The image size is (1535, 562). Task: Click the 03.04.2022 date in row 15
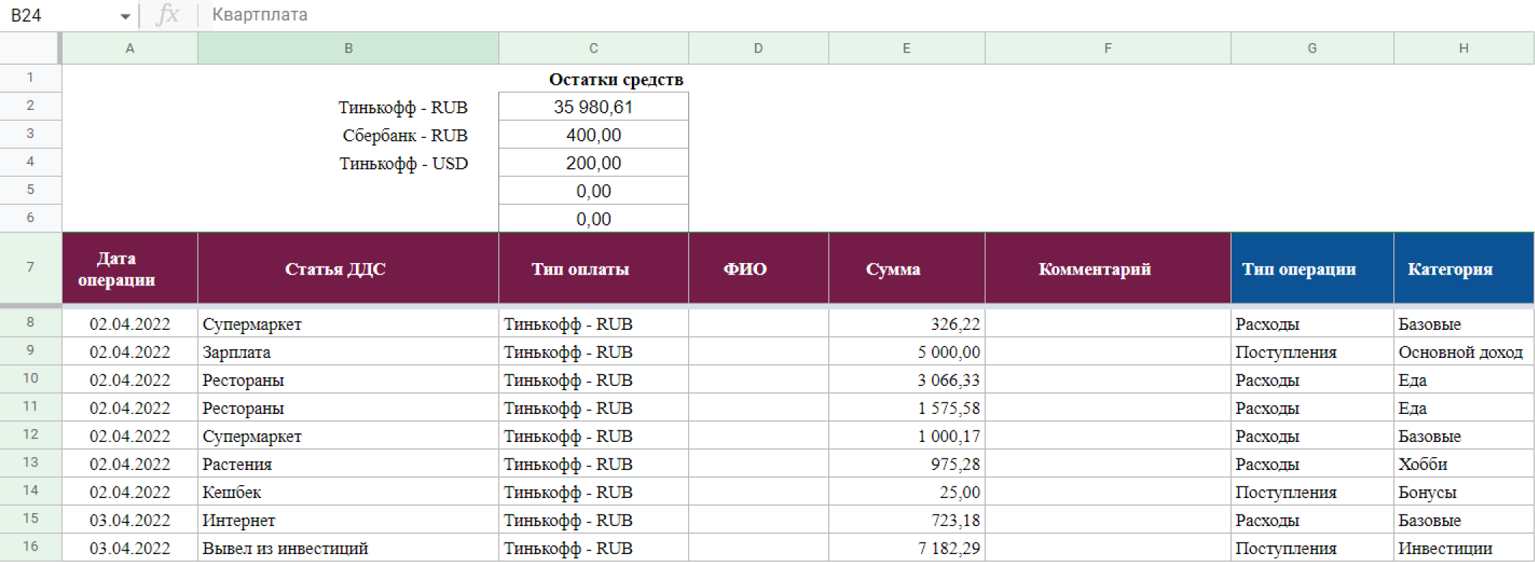tap(130, 520)
